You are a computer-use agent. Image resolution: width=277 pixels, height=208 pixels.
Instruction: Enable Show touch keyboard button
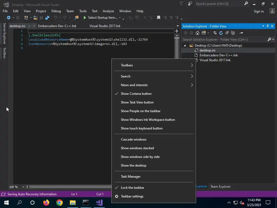154,128
